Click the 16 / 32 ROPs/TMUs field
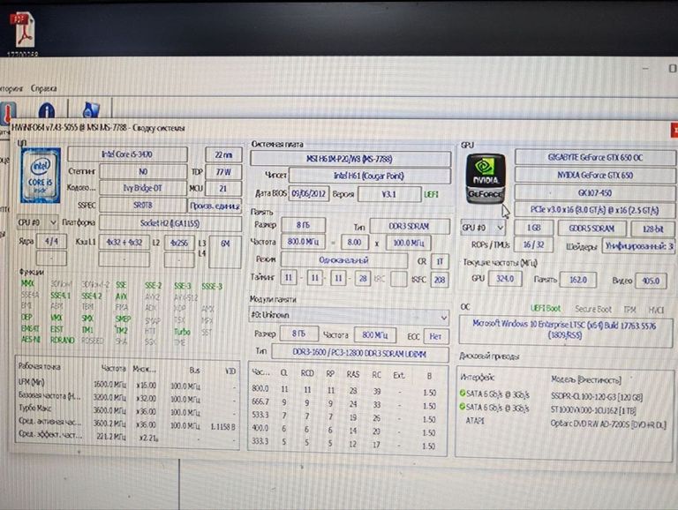Image resolution: width=678 pixels, height=510 pixels. pos(533,244)
